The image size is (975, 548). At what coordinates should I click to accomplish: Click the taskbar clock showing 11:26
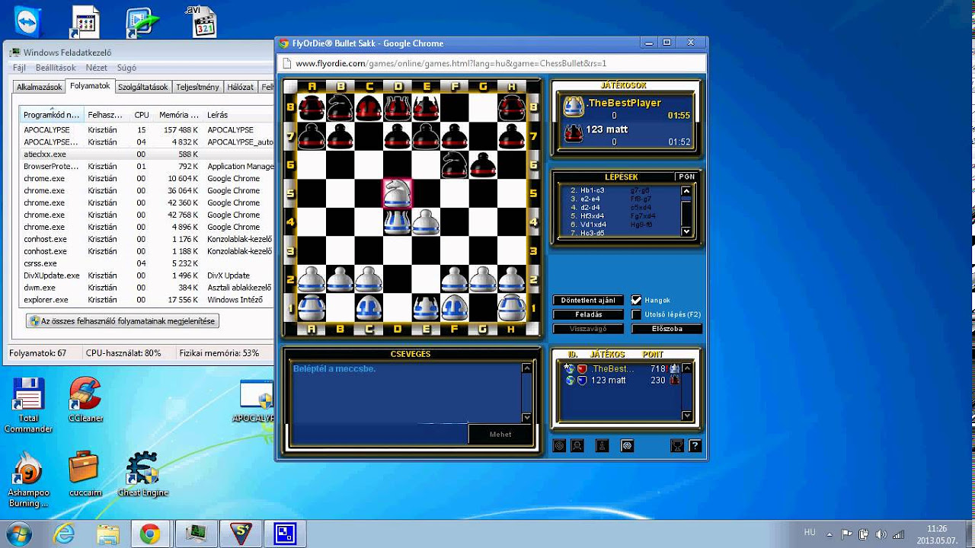pos(937,534)
